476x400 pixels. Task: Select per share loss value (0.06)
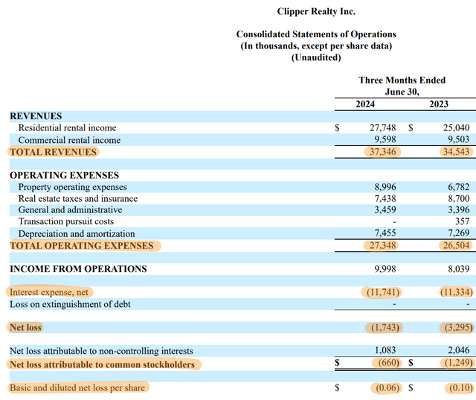tap(387, 388)
